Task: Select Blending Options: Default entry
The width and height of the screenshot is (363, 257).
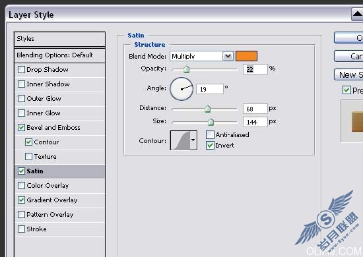Action: pos(59,55)
